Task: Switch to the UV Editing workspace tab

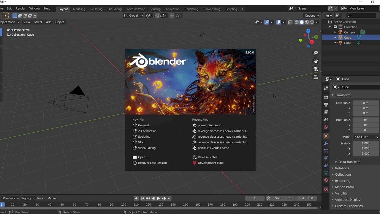Action: (115, 9)
